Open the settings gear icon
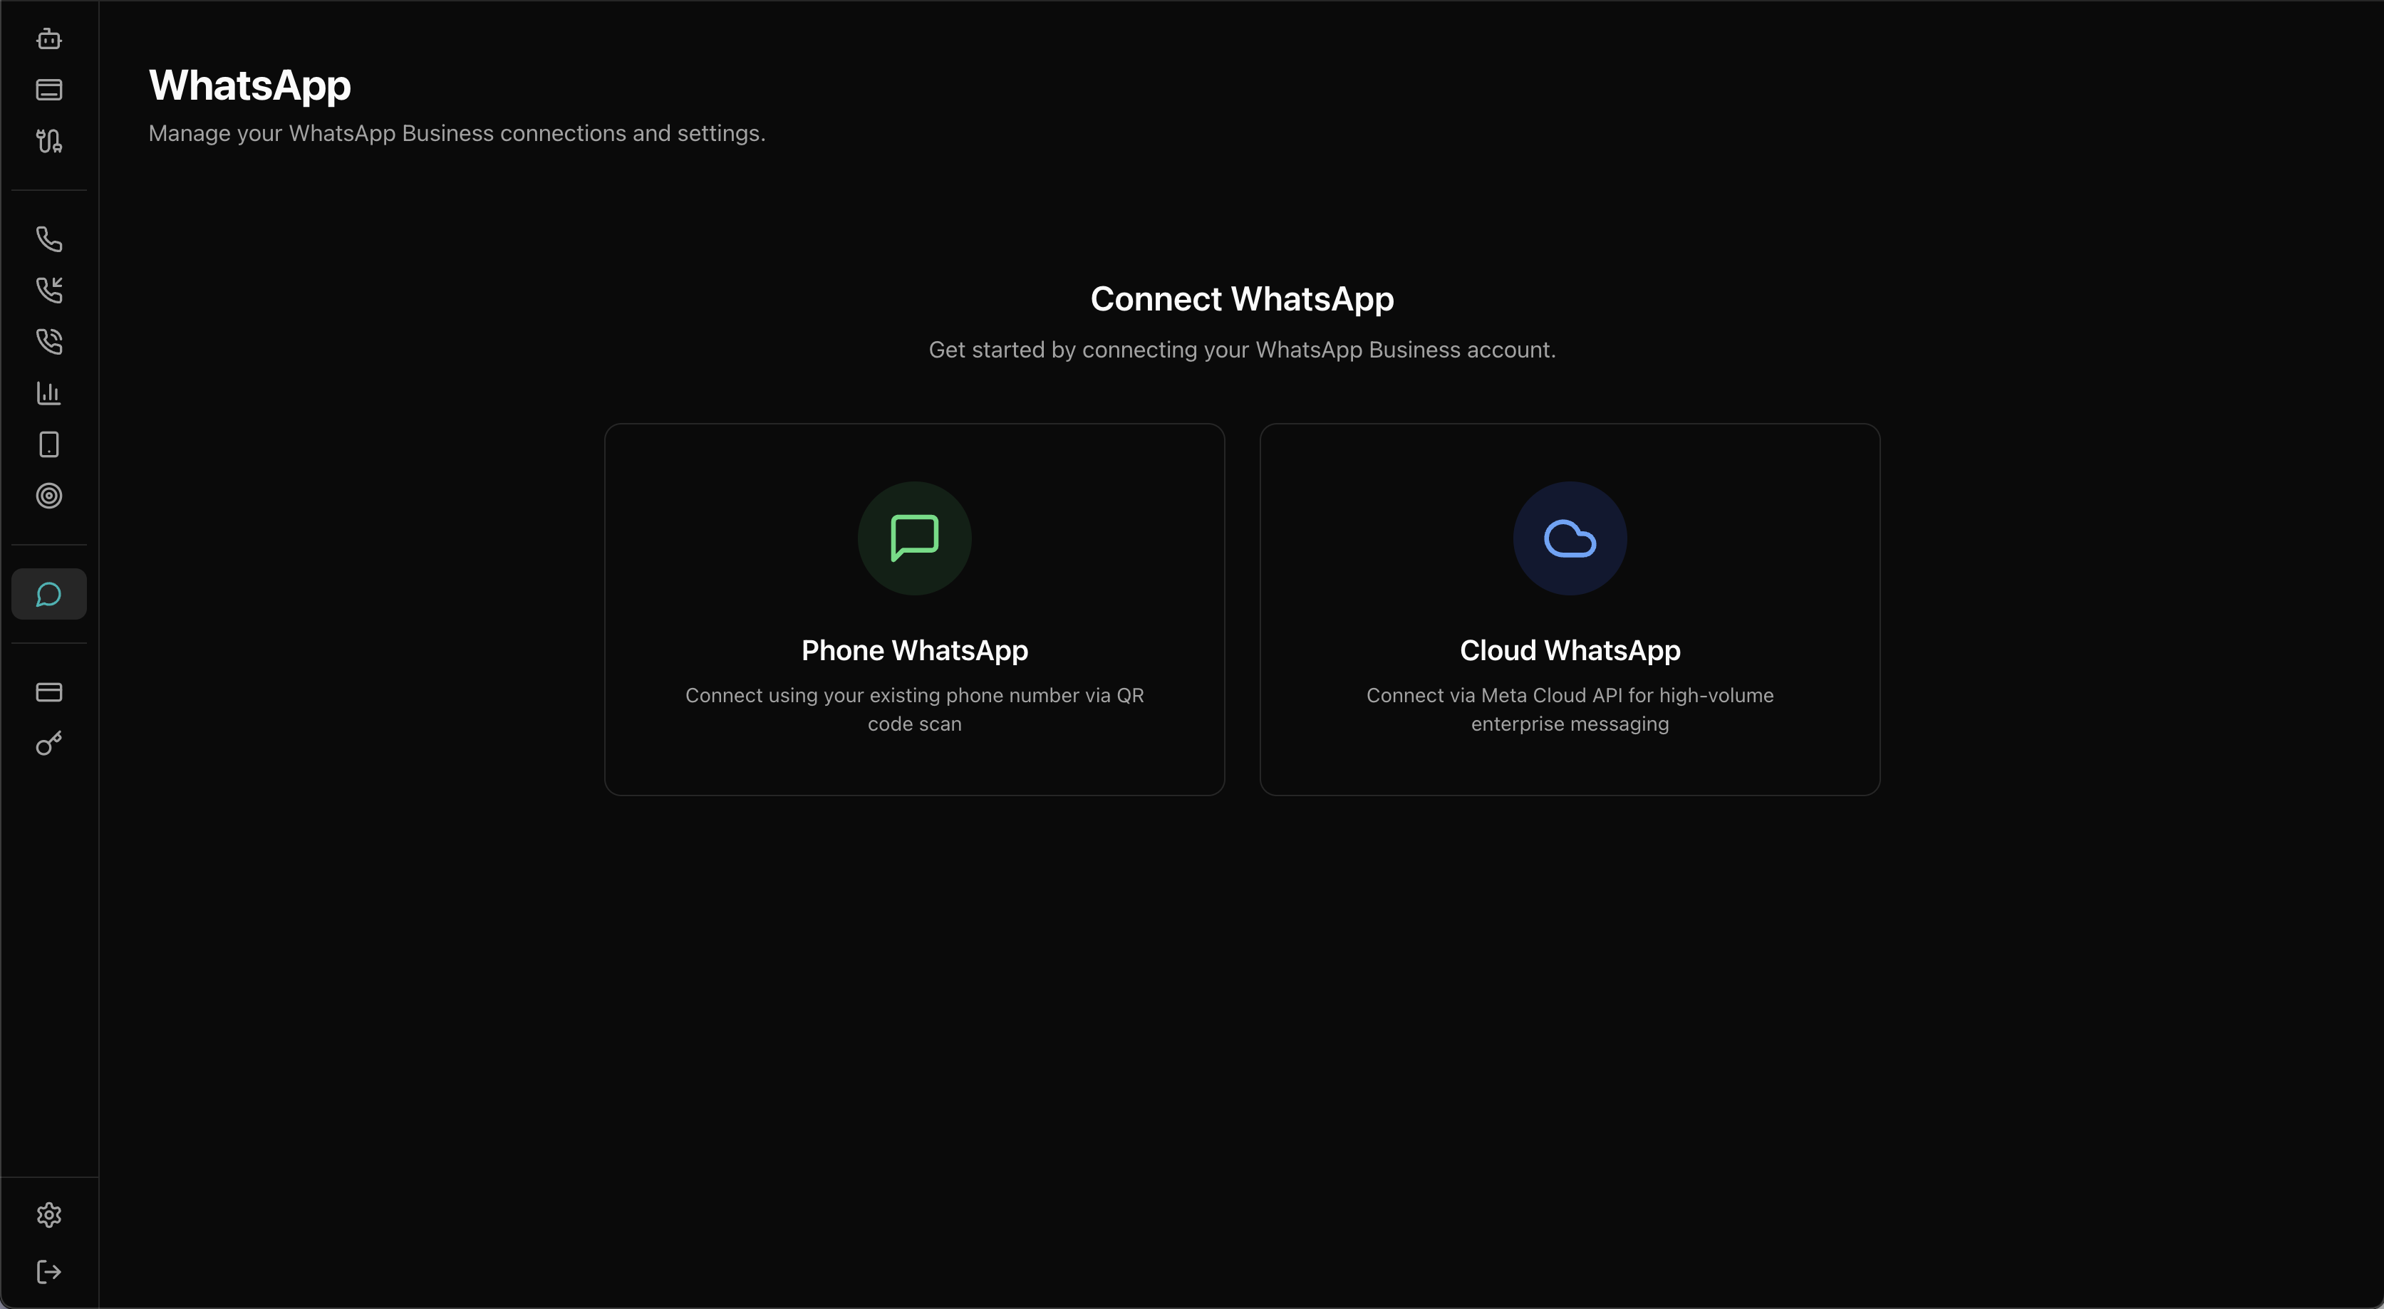 [x=49, y=1215]
